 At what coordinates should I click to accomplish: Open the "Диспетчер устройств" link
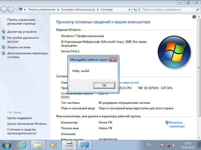(22, 32)
